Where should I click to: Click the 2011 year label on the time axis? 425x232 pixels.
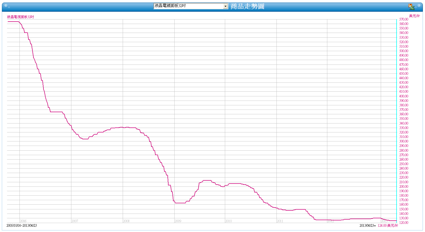(280, 221)
